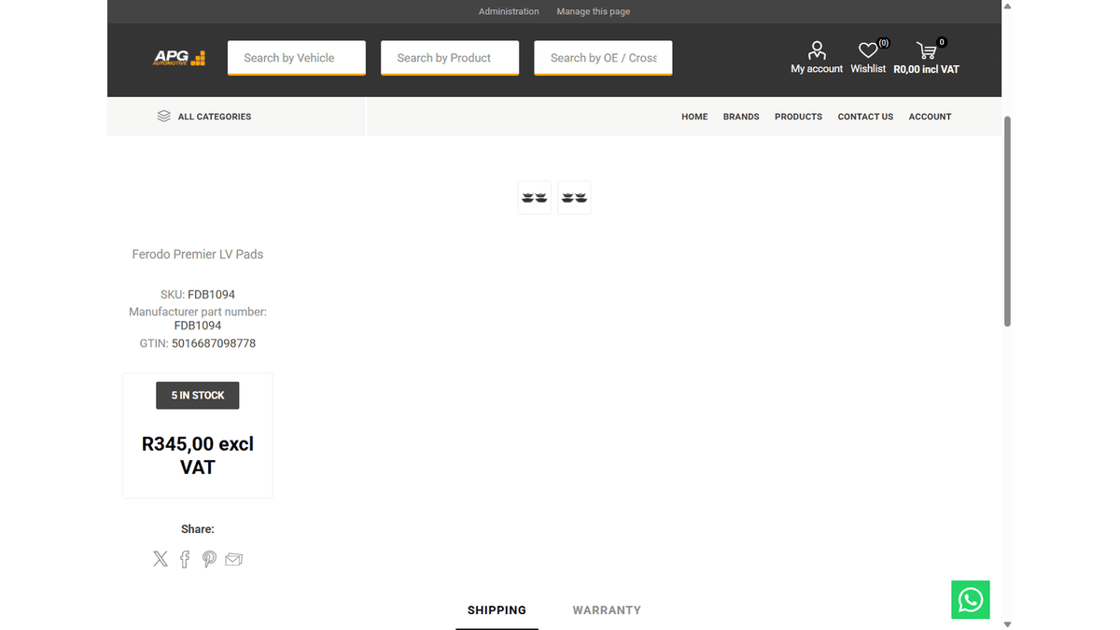Click the Ferodo Premier LV Pads title
The width and height of the screenshot is (1120, 630).
pos(198,254)
